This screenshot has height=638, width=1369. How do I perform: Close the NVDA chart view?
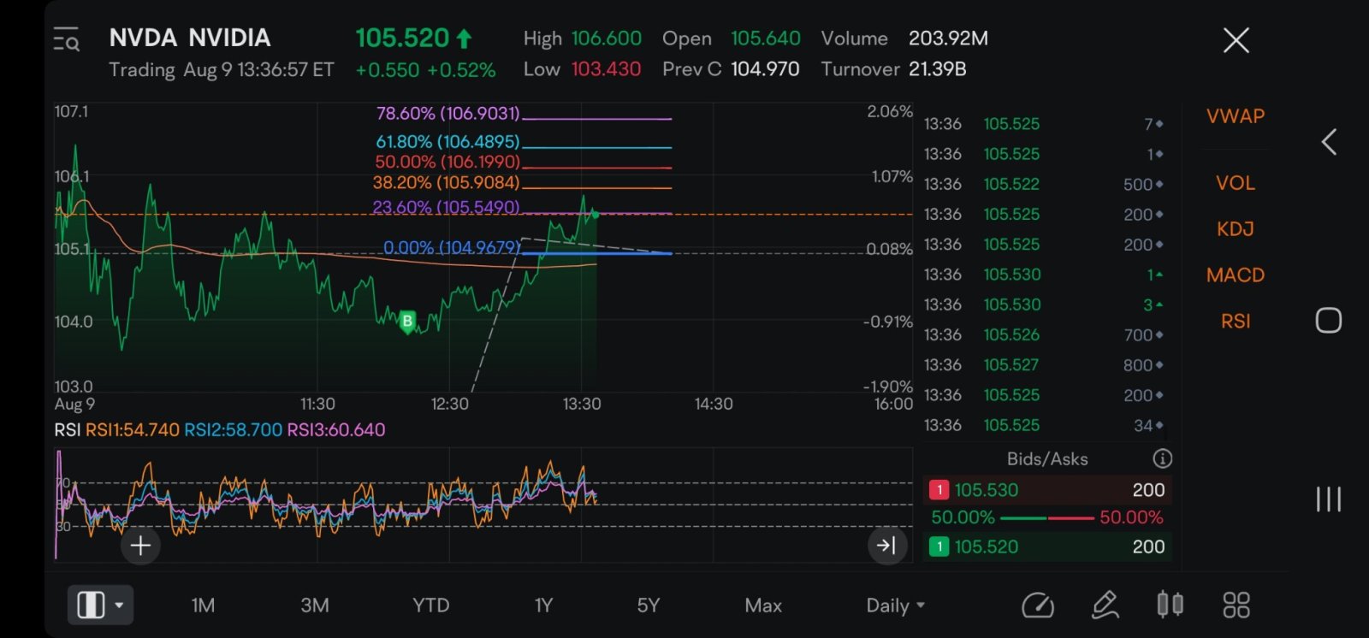1236,40
